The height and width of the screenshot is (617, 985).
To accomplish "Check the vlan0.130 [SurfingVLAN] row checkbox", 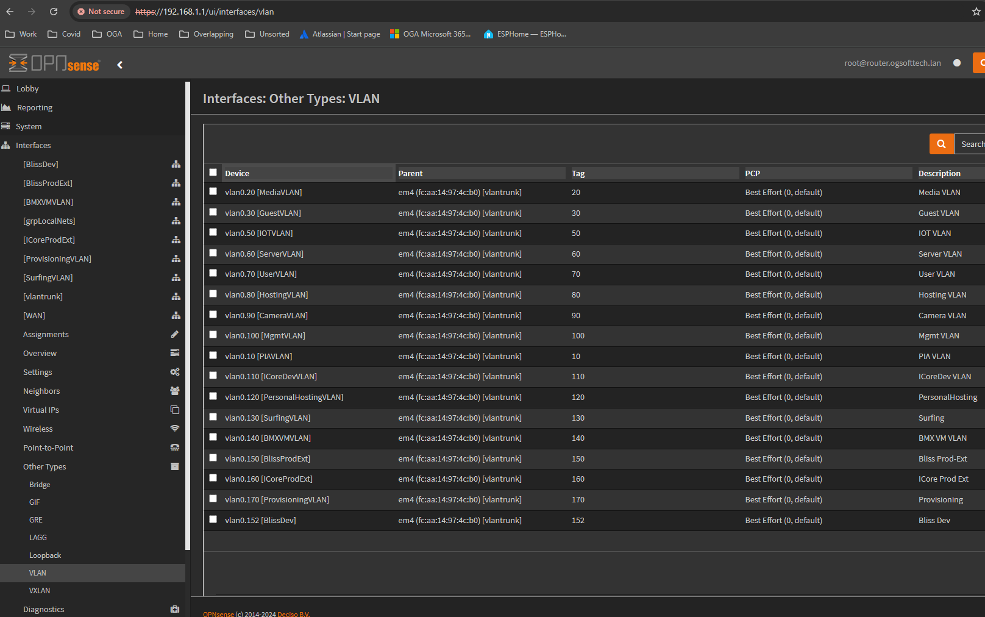I will [213, 417].
